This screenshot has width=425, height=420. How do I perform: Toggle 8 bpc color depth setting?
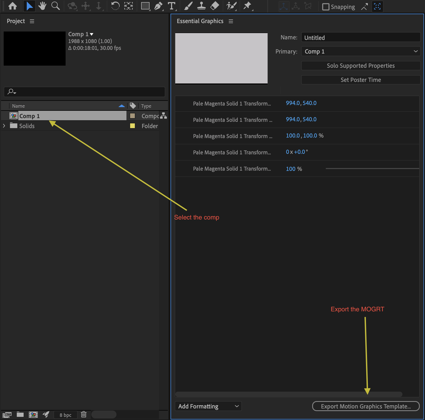point(65,415)
